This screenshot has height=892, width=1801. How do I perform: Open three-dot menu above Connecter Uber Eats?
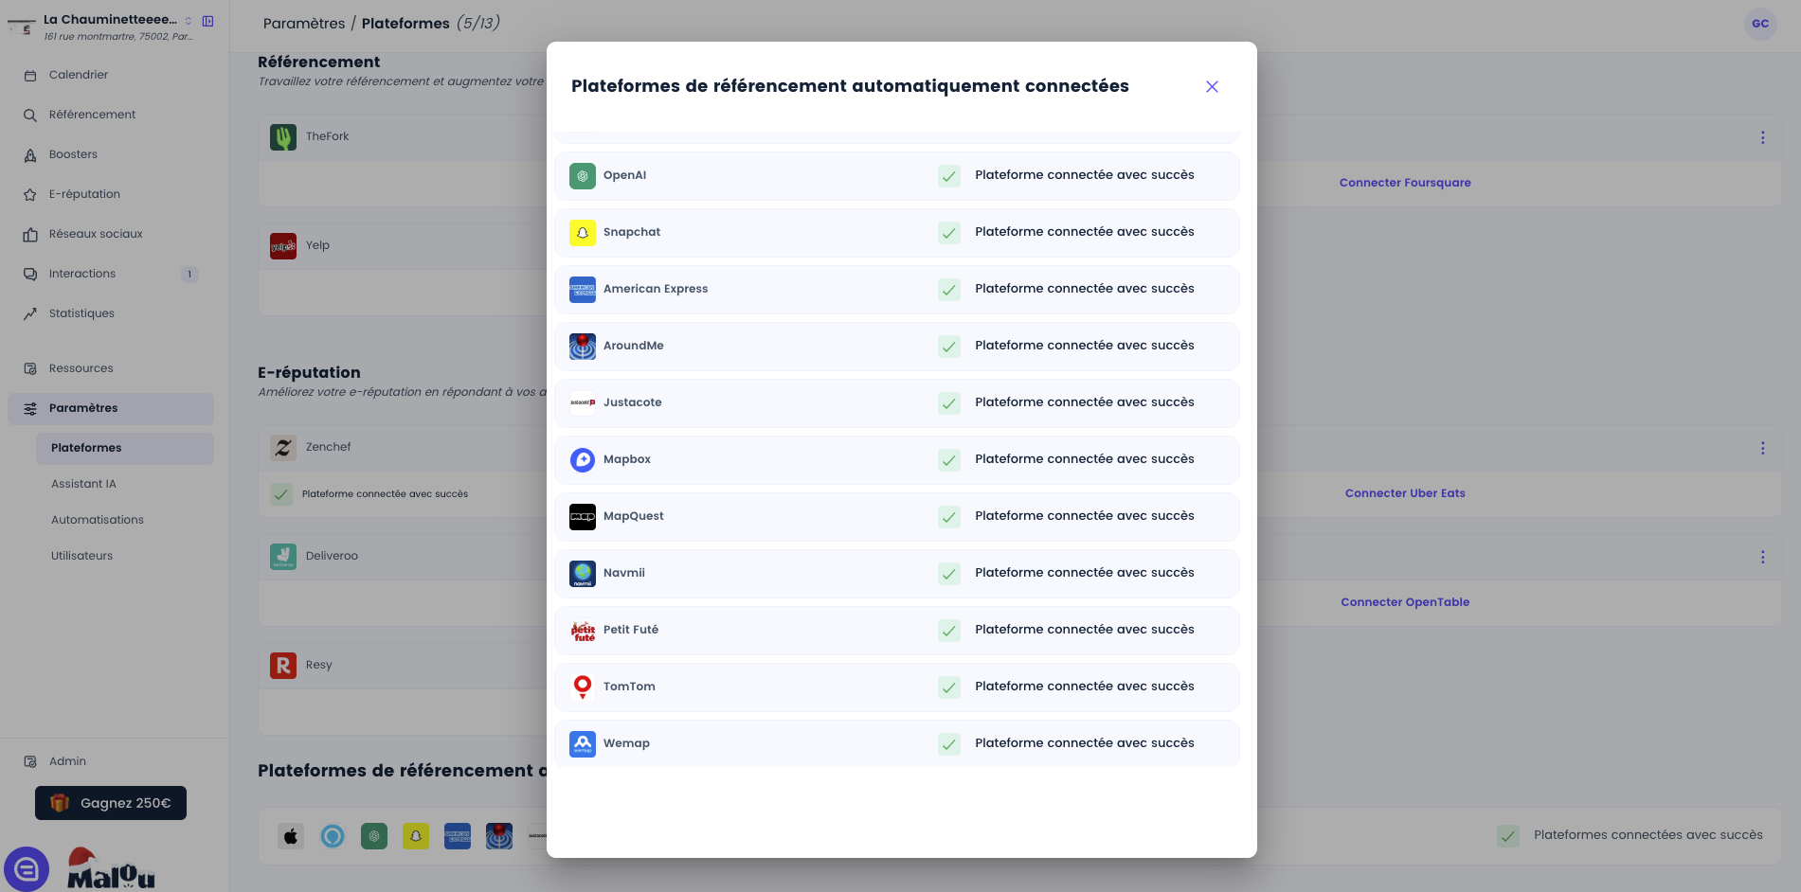1762,448
